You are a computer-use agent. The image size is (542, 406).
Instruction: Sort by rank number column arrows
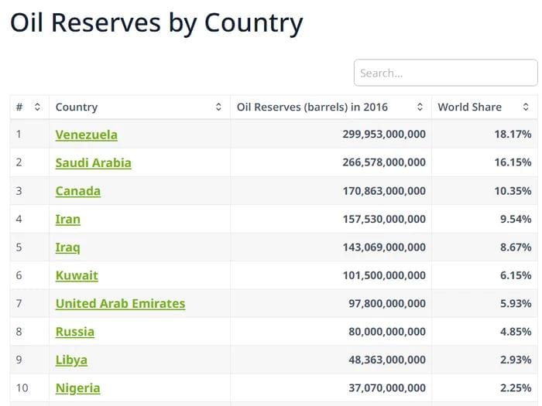click(37, 107)
